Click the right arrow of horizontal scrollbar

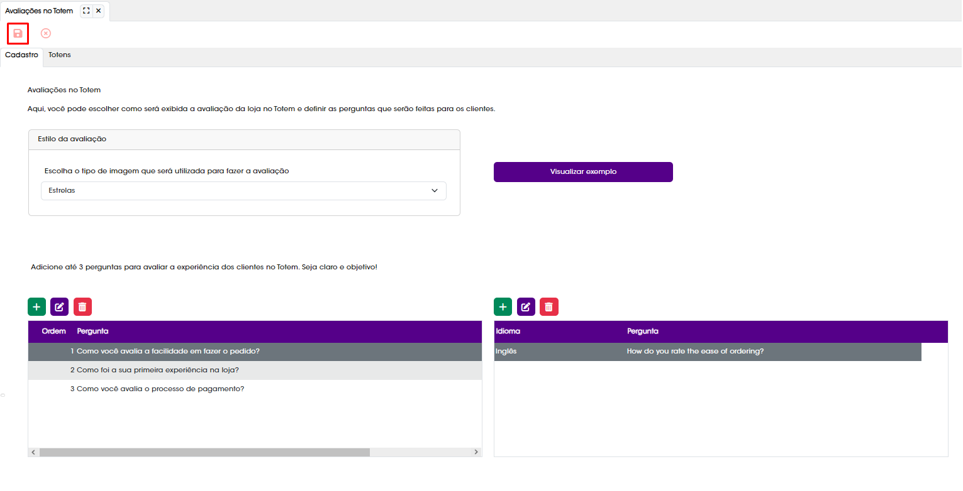click(x=476, y=452)
